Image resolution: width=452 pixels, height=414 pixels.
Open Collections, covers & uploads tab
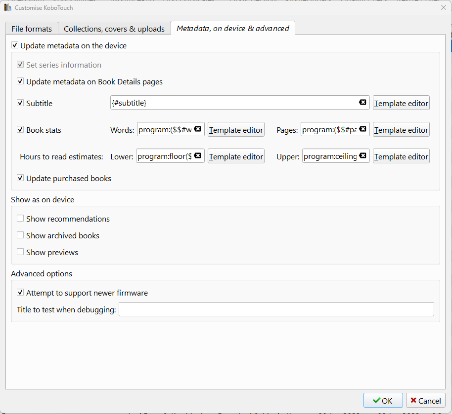point(114,29)
